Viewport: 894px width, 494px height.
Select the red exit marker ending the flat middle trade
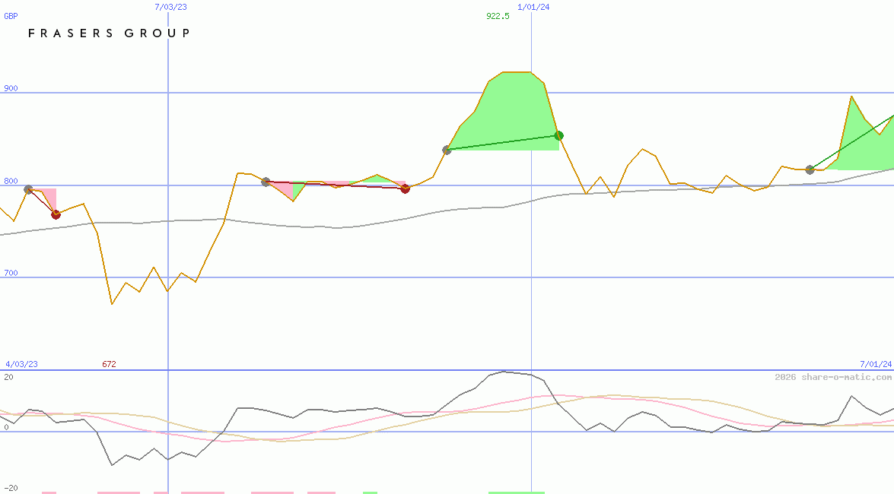(x=405, y=189)
